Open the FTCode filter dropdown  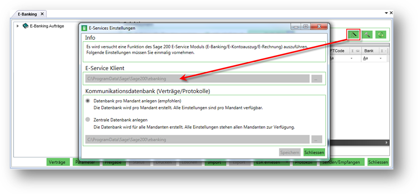point(351,58)
